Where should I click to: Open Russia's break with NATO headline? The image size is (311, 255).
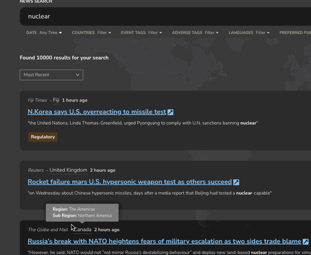[164, 242]
